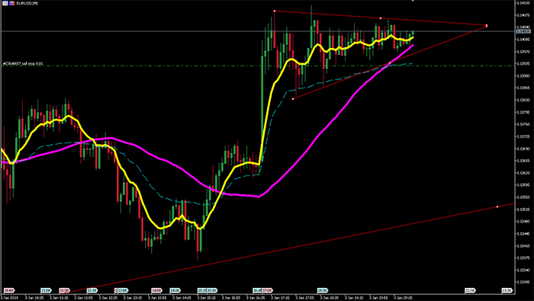Screen dimensions: 534x301
Task: Click the 18:30 event marker on timeline
Action: click(x=323, y=290)
